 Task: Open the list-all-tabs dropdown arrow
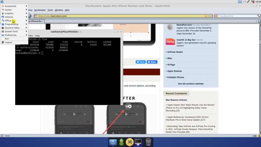coord(256,21)
